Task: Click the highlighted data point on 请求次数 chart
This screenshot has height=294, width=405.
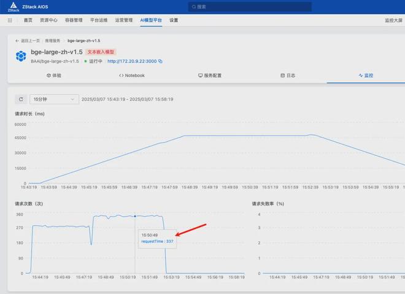Action: click(x=135, y=216)
